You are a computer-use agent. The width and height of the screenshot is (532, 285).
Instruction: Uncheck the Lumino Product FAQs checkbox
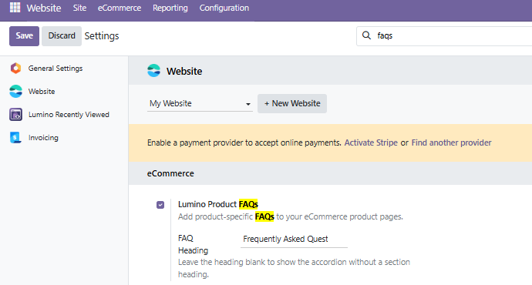pyautogui.click(x=160, y=205)
